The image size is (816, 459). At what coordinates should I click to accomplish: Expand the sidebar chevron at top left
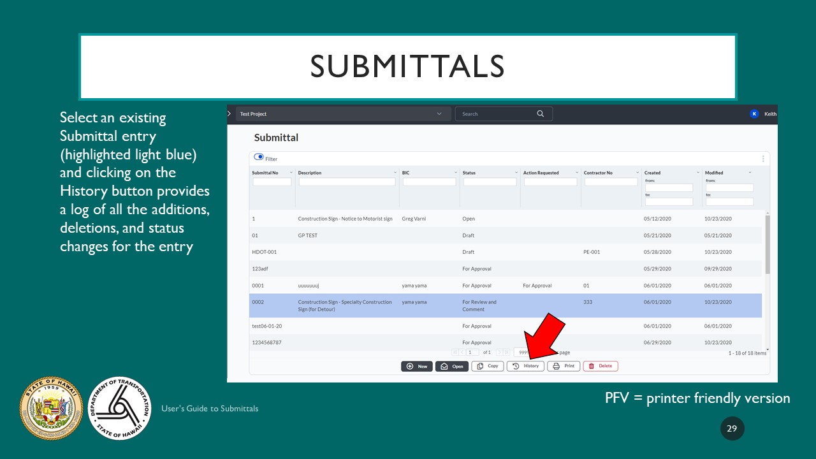pos(229,113)
